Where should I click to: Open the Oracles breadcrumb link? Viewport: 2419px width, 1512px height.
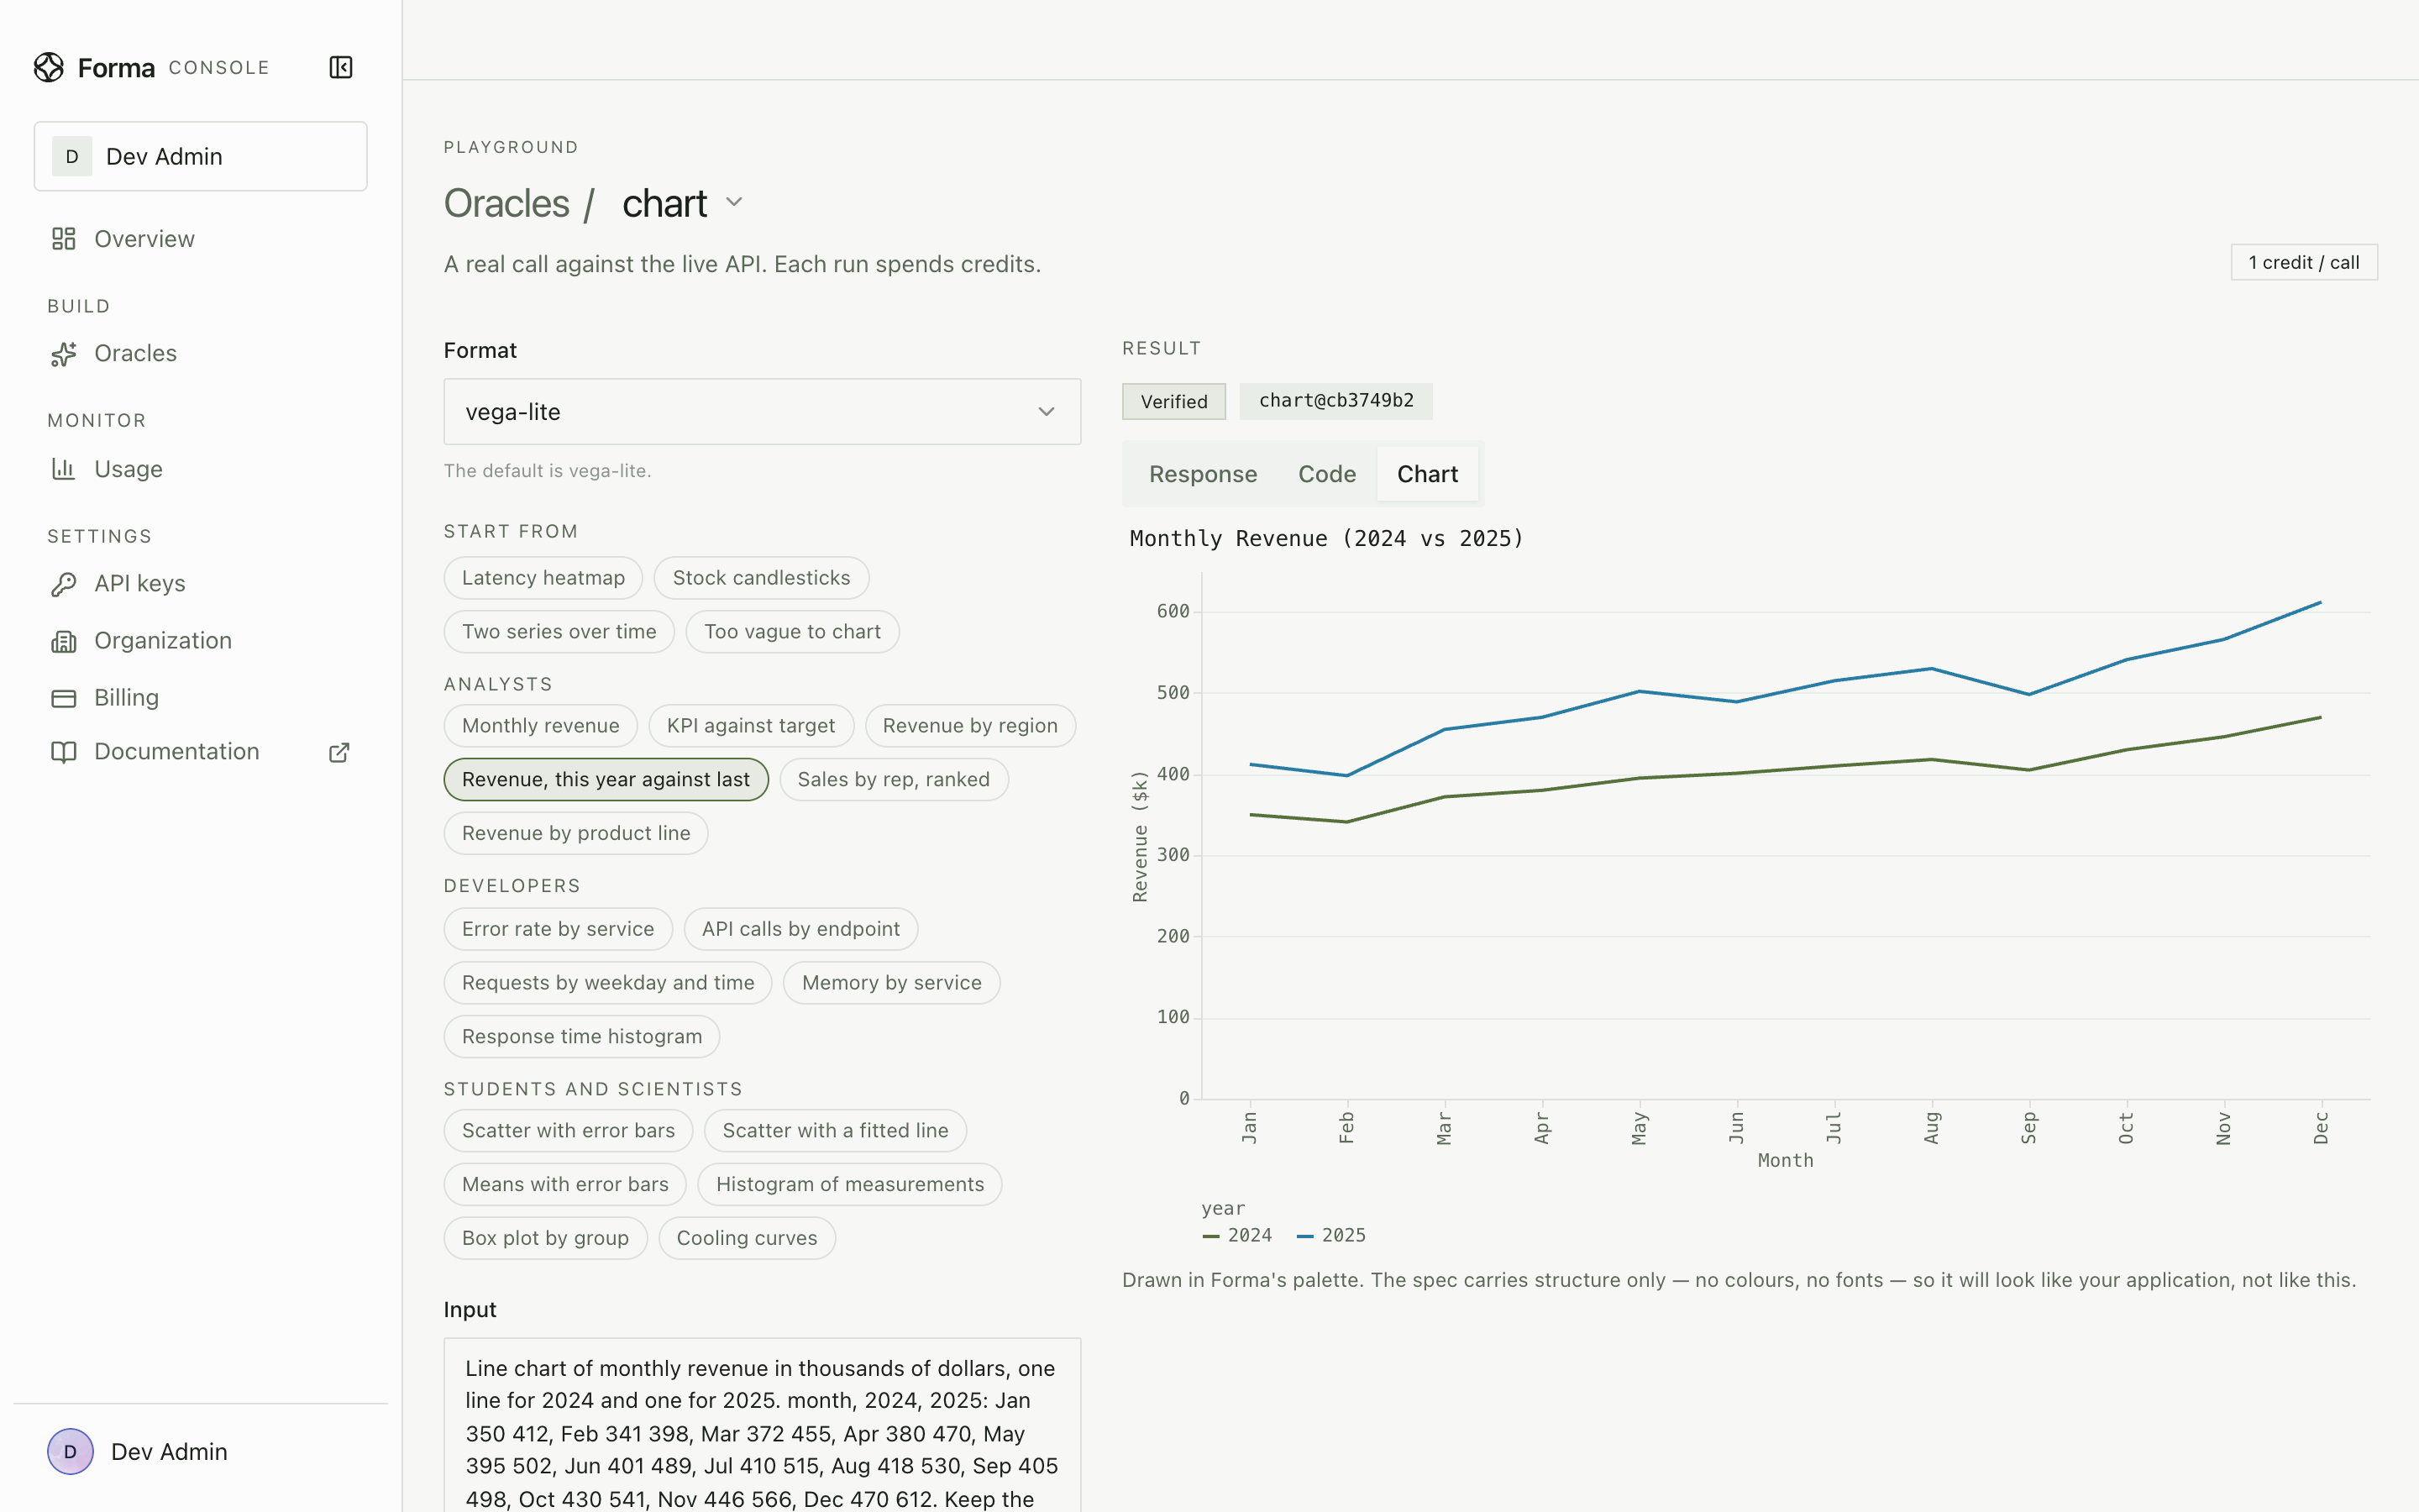click(506, 203)
